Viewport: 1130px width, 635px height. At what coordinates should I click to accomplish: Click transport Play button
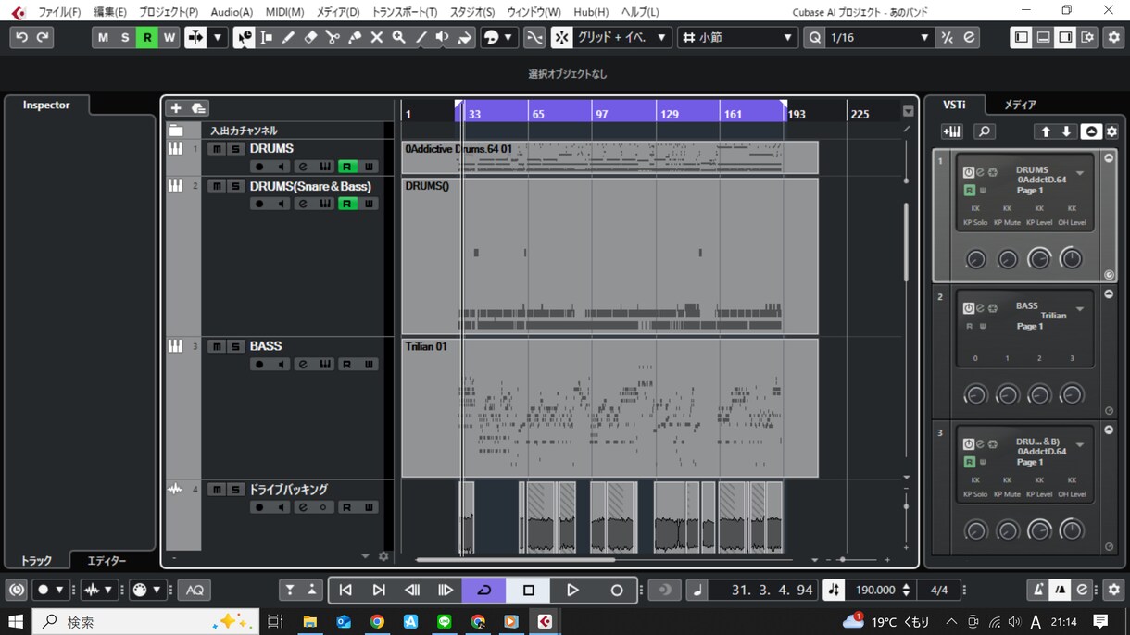(572, 590)
